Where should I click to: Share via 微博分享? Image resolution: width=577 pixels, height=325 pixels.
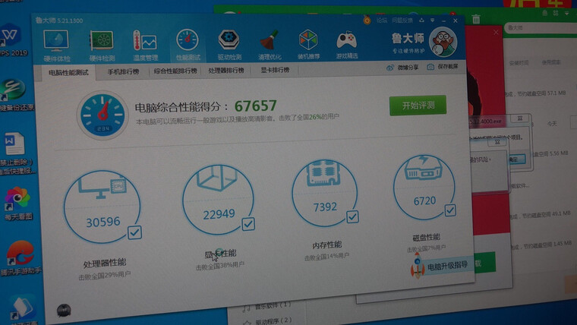point(402,68)
